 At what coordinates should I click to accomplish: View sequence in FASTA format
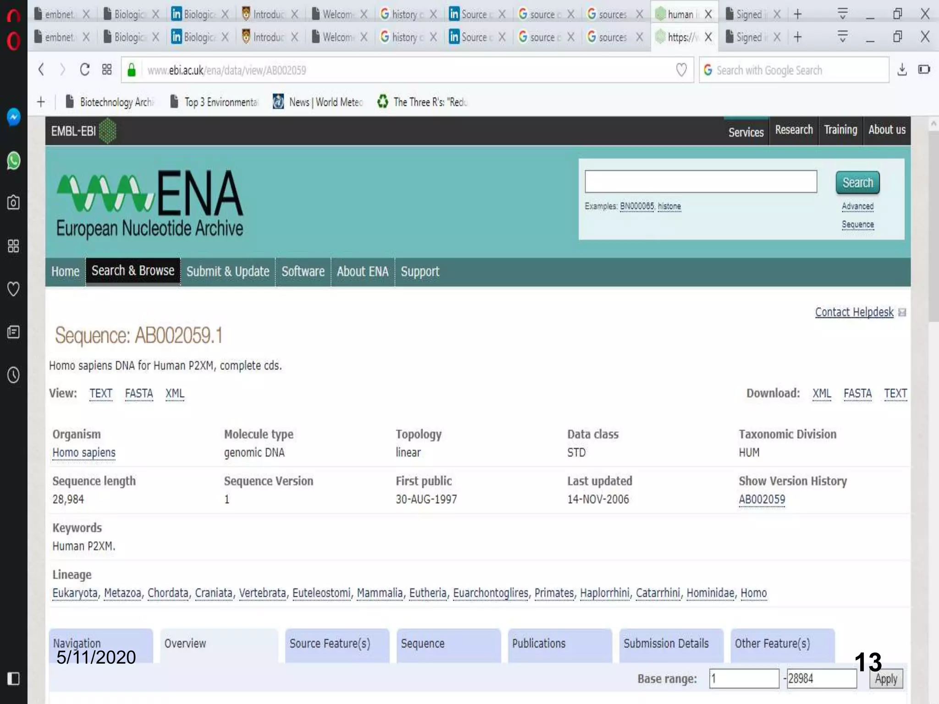pos(138,393)
